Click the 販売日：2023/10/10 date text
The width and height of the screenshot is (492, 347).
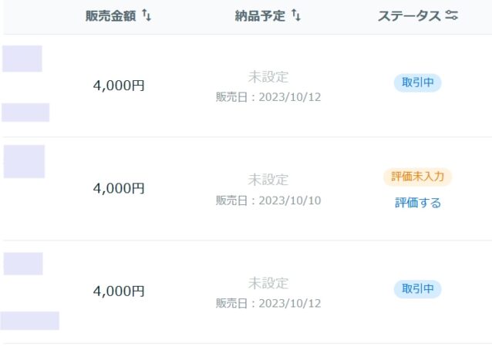(268, 200)
